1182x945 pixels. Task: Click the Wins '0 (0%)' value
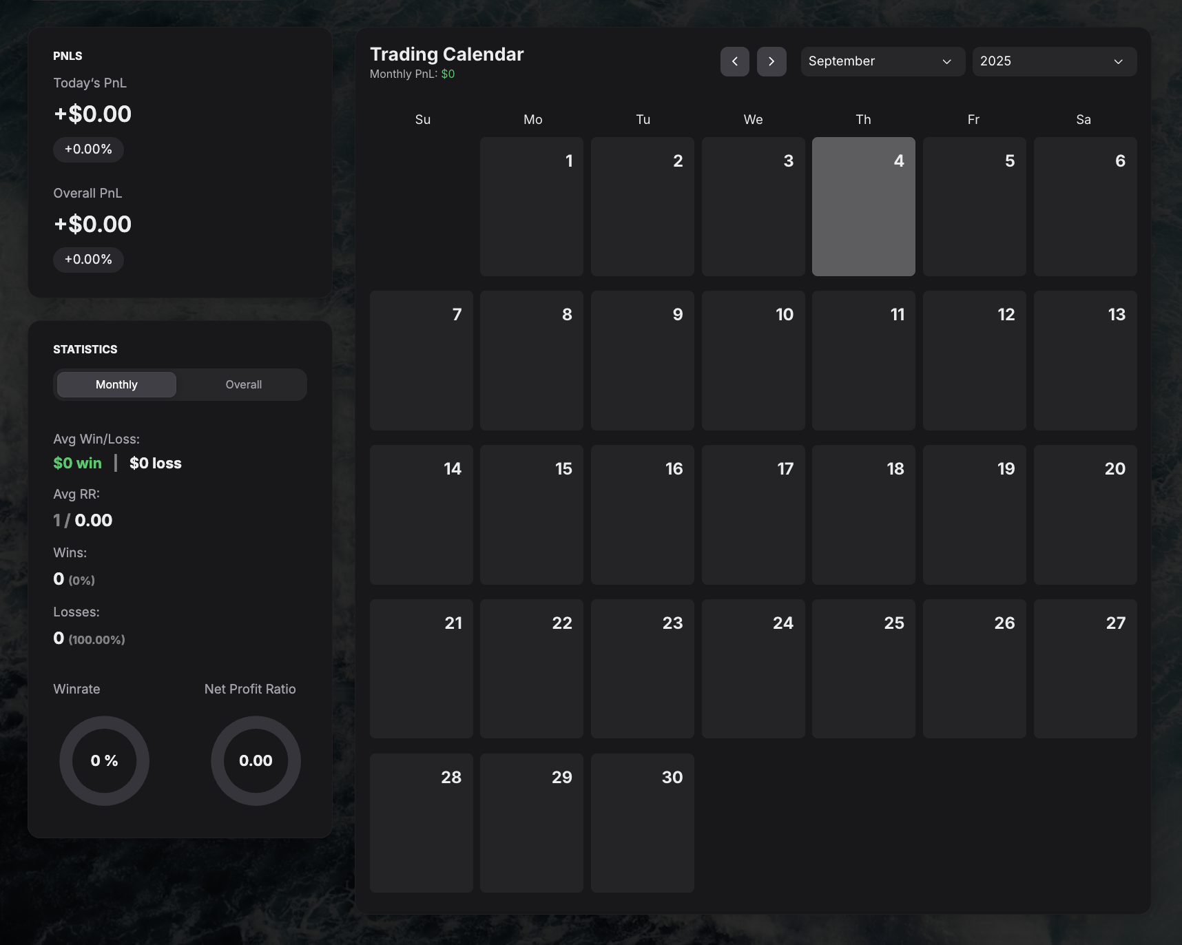[74, 579]
